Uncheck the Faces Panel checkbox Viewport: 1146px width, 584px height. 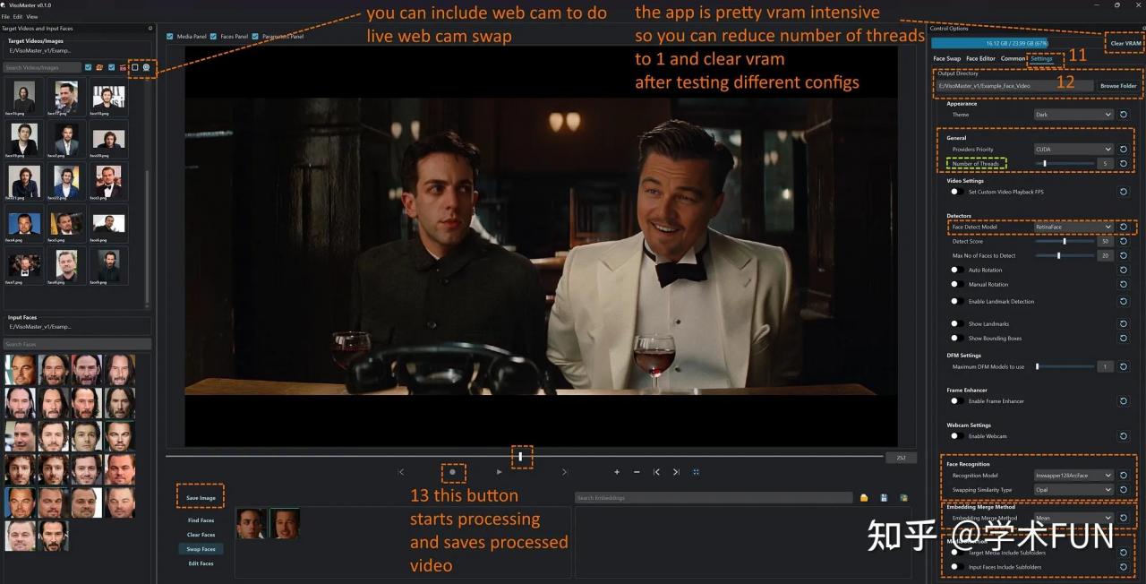coord(213,37)
